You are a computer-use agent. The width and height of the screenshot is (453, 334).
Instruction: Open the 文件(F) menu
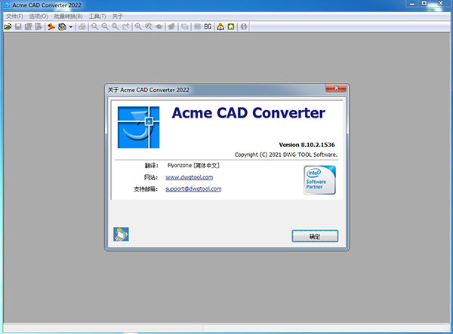[x=14, y=16]
